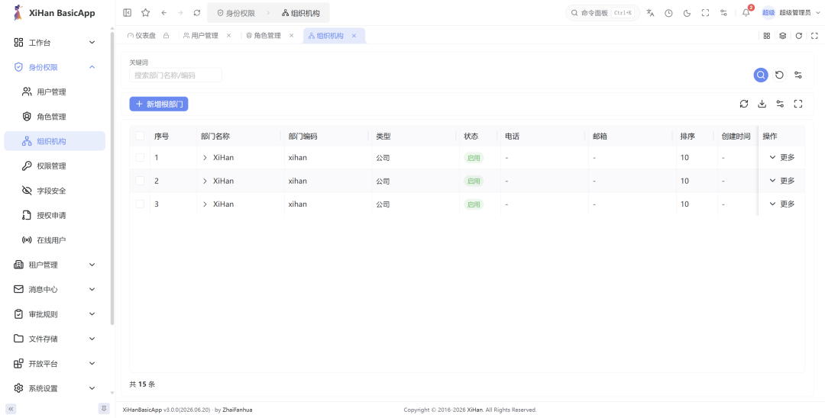Expand the XiHan department in row 1
The width and height of the screenshot is (825, 418).
pos(205,158)
